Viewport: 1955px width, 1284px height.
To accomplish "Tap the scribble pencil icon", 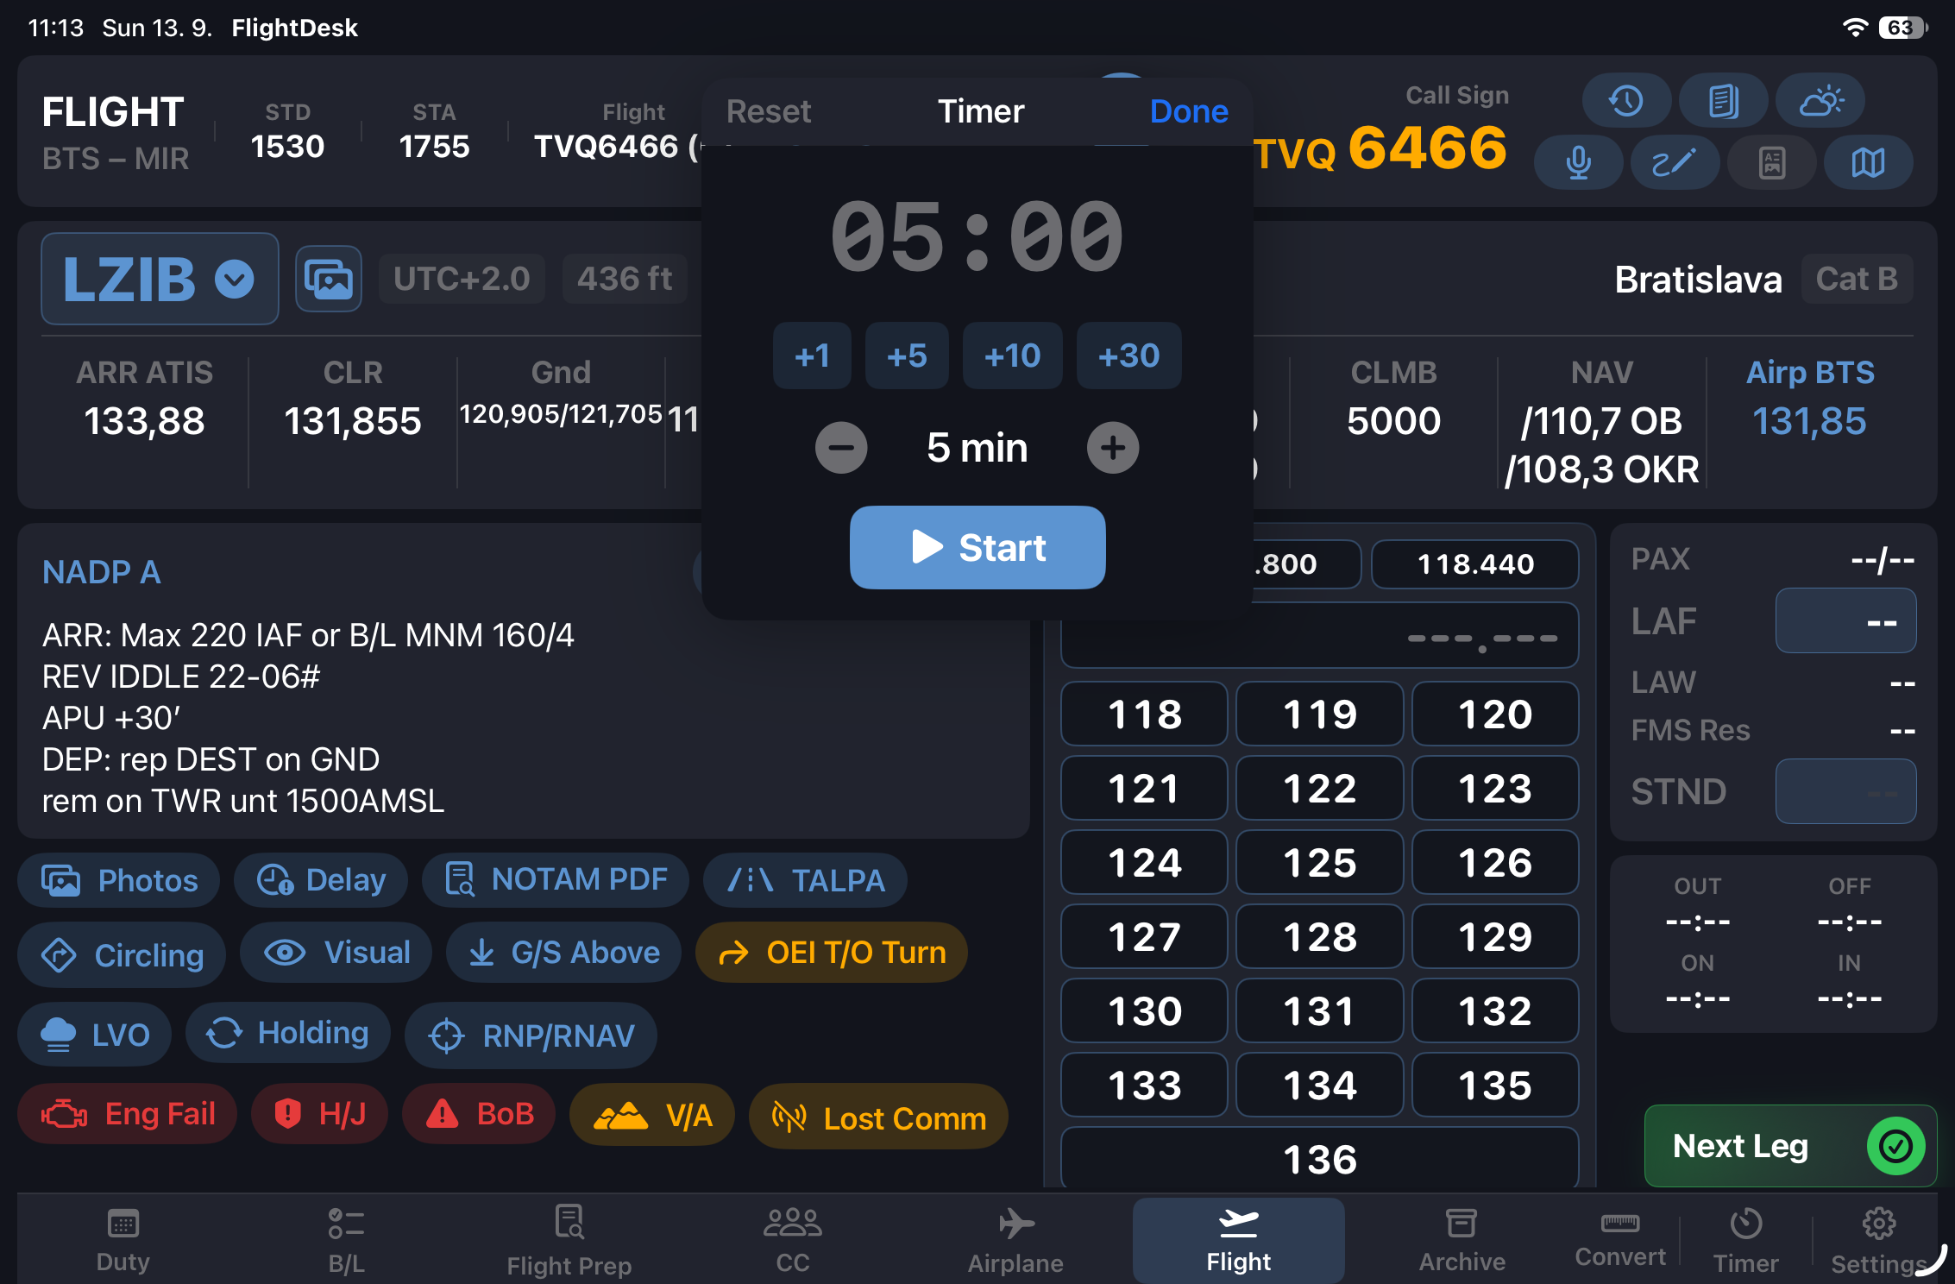I will click(1675, 162).
